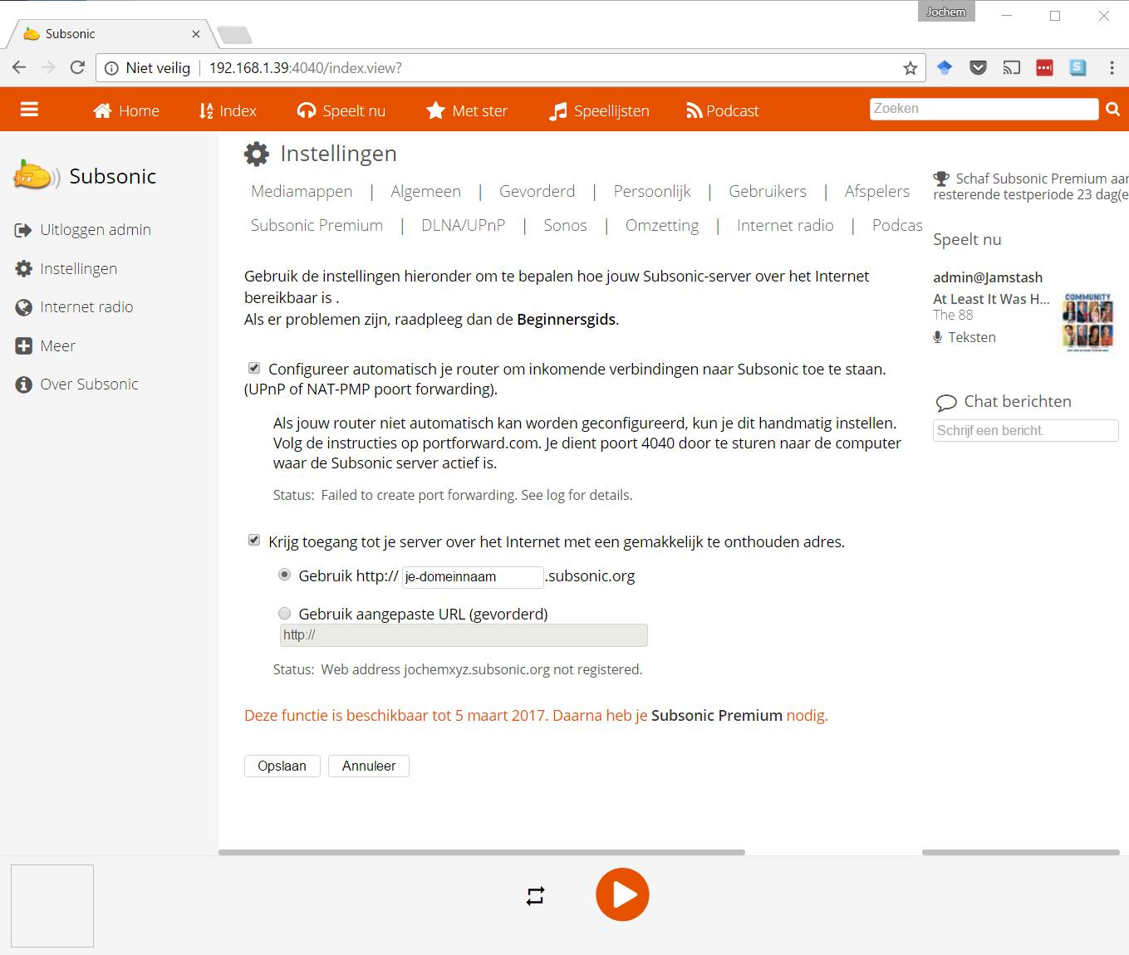
Task: Switch to the Afspelers settings tab
Action: [x=877, y=191]
